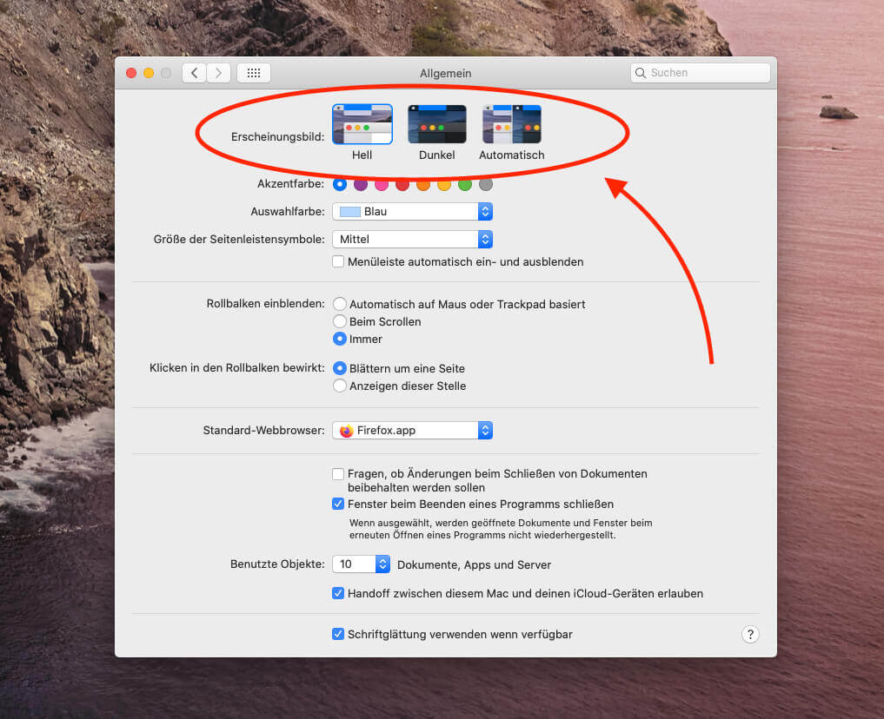This screenshot has width=884, height=719.
Task: Go forward with the right chevron button
Action: click(219, 73)
